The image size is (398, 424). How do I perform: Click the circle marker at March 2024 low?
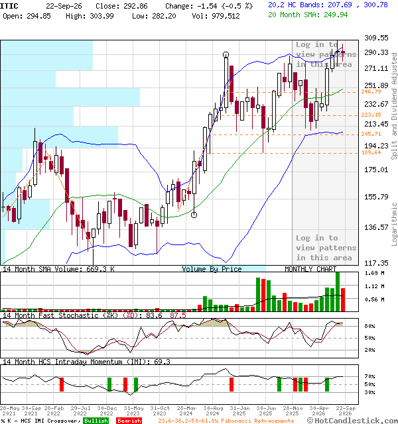tap(194, 215)
